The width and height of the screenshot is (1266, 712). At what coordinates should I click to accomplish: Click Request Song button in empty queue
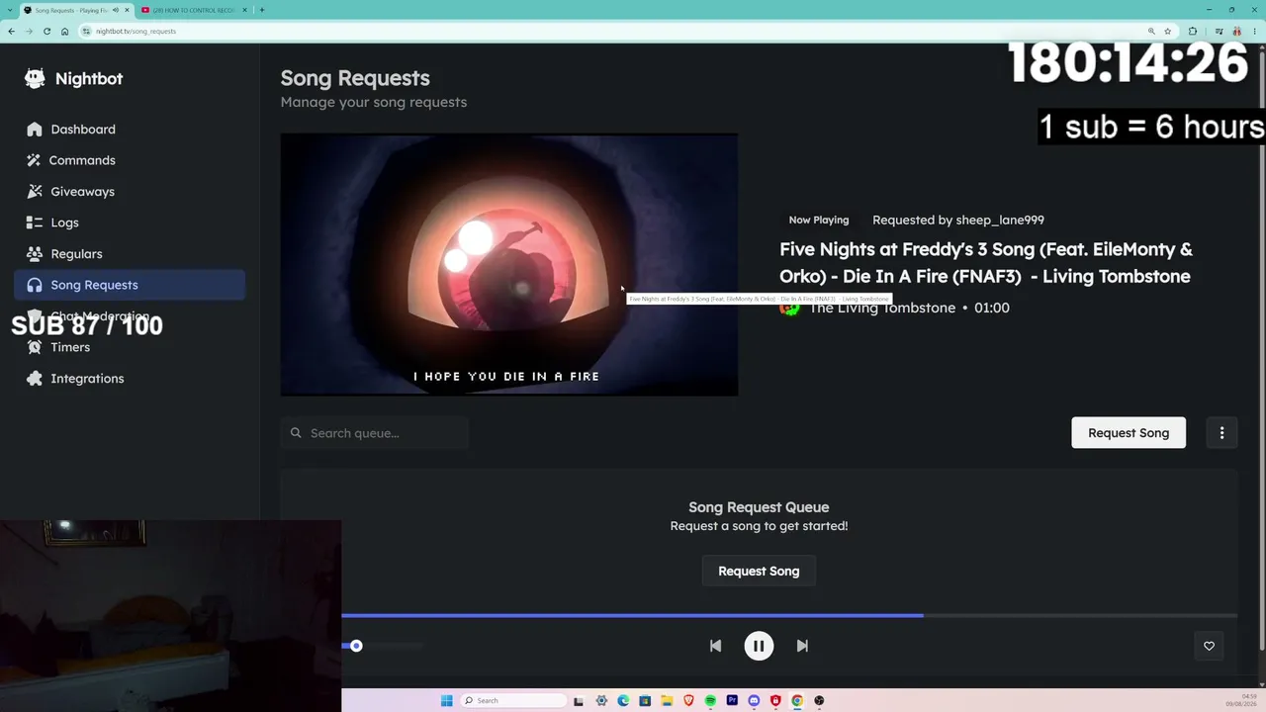pos(759,571)
